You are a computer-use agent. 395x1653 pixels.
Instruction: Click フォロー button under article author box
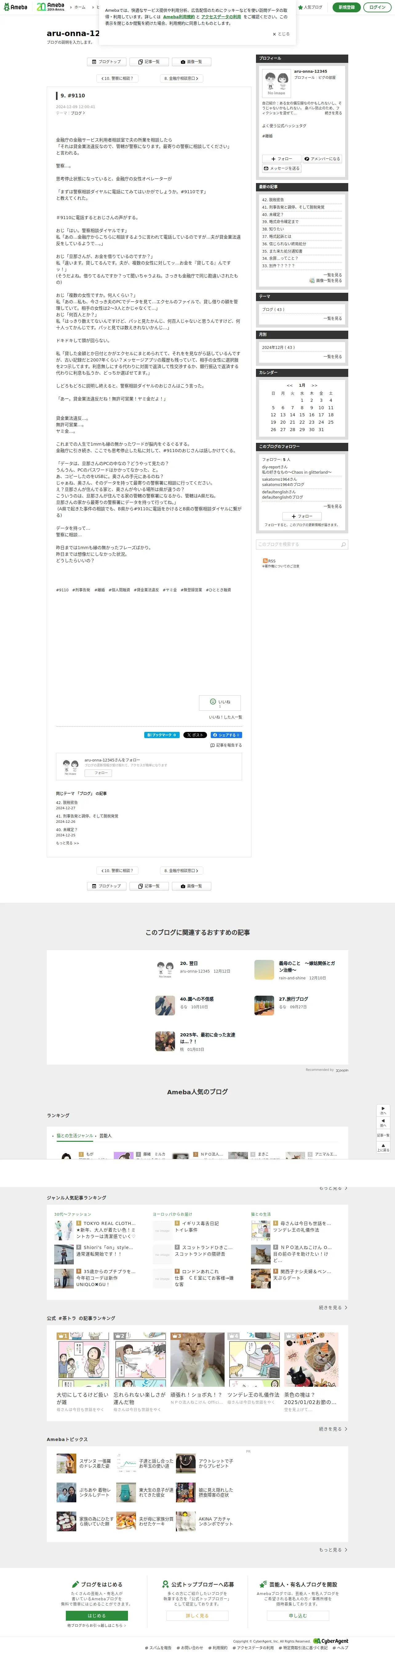coord(98,773)
